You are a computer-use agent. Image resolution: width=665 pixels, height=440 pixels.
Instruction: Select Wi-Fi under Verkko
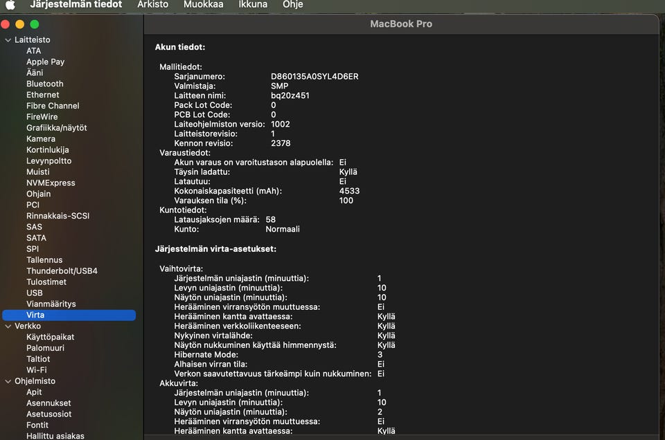click(x=37, y=370)
